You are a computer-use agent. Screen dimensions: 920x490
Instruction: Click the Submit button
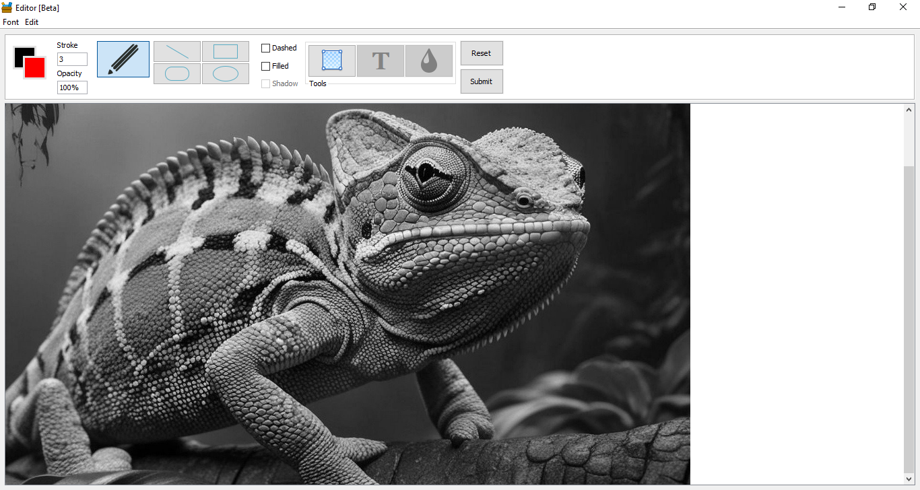click(x=482, y=81)
